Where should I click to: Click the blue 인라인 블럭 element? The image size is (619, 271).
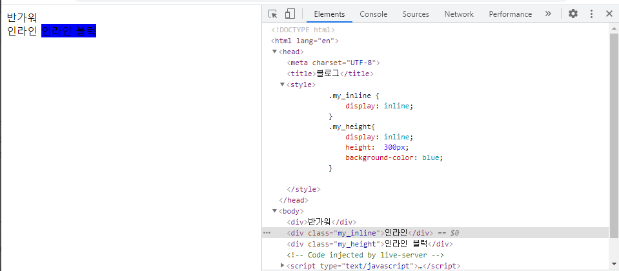pyautogui.click(x=68, y=31)
